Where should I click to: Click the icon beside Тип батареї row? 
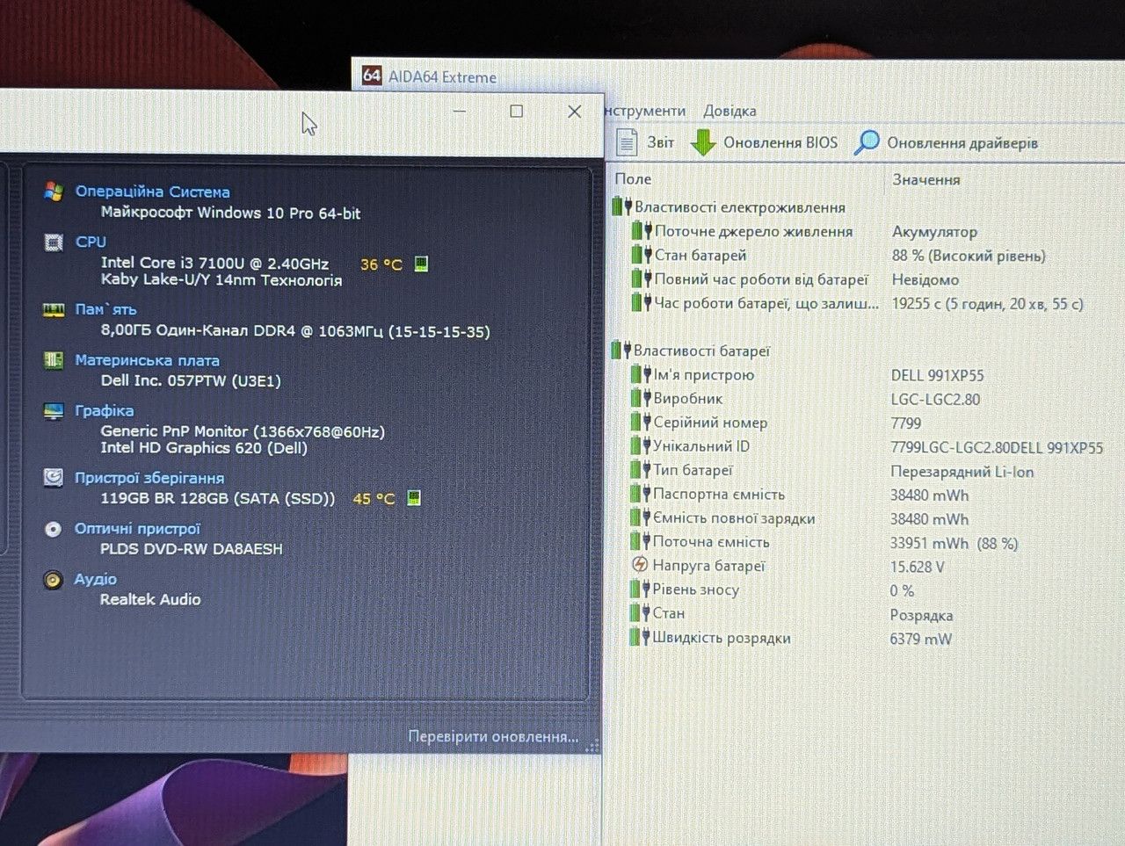pos(641,470)
